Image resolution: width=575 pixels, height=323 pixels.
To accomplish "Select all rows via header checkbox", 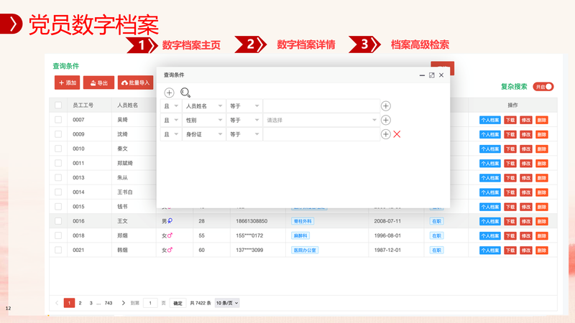I will point(58,105).
